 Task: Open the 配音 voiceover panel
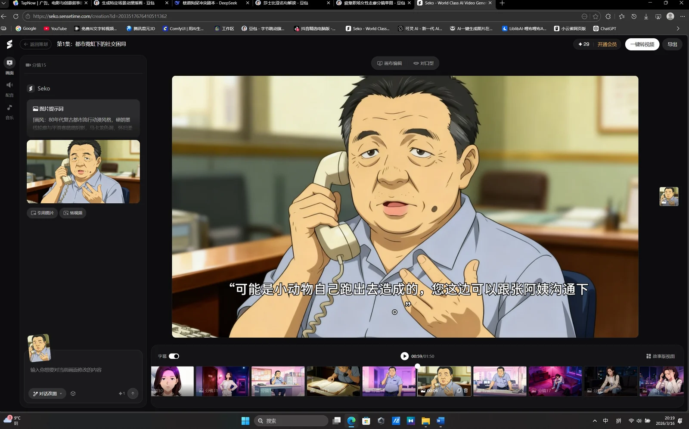pyautogui.click(x=9, y=89)
